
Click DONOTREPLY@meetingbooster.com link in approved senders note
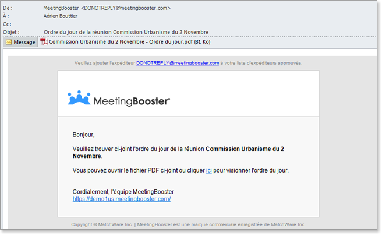click(178, 63)
